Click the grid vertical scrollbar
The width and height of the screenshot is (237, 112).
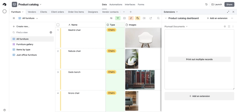(x=161, y=69)
